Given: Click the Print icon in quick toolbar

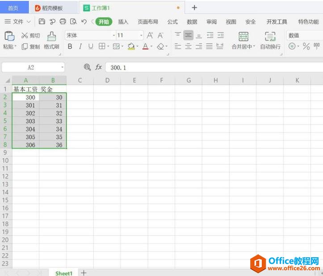Looking at the screenshot, I should [63, 21].
